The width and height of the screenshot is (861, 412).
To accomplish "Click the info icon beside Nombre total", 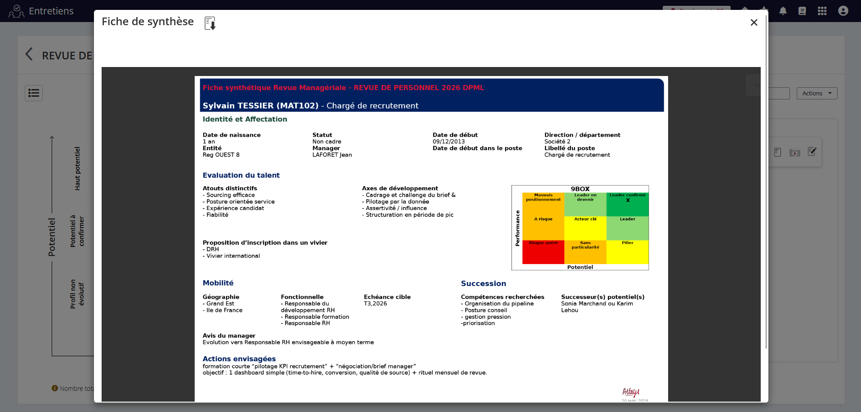I will tap(55, 388).
